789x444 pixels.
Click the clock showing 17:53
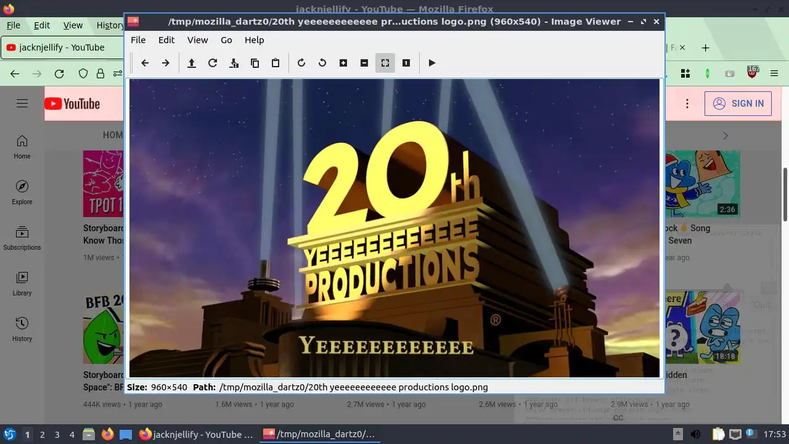click(x=775, y=434)
